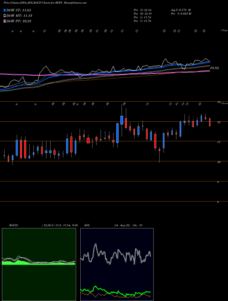Select the 'DOW ST: 11.65' legend text
Screen dimensions: 228x301
click(19, 10)
